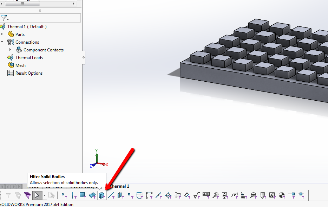
Task: Click Filter Centerlines icon
Action: (x=178, y=195)
